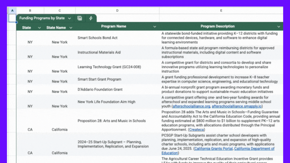This screenshot has width=290, height=163.
Task: Select the Instructional Materials Aid cell
Action: click(x=117, y=52)
